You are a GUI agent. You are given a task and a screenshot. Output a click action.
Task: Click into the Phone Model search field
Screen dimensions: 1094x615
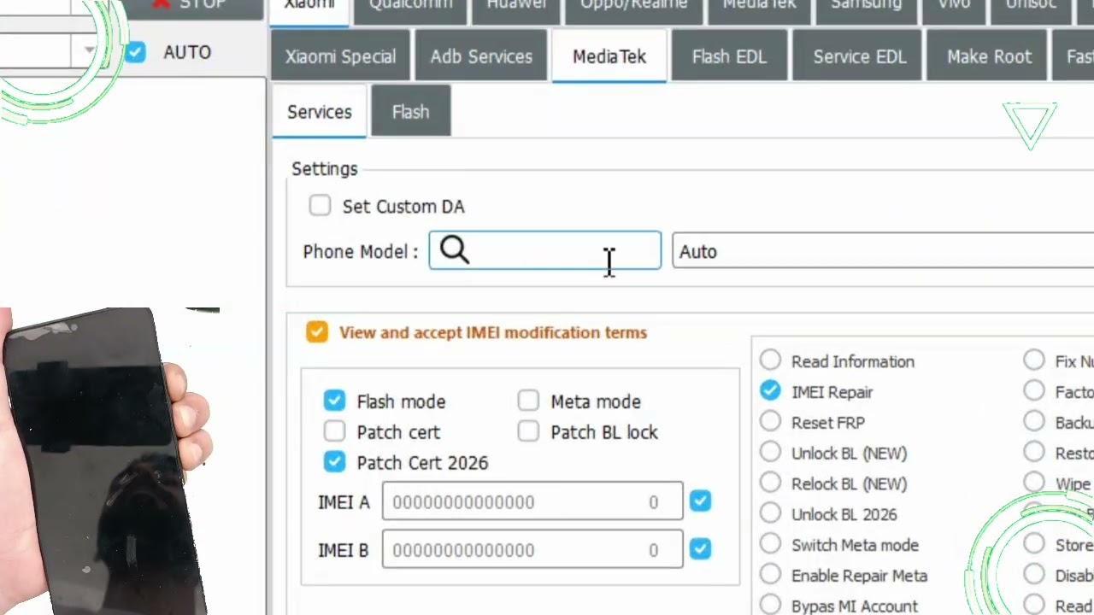point(545,250)
